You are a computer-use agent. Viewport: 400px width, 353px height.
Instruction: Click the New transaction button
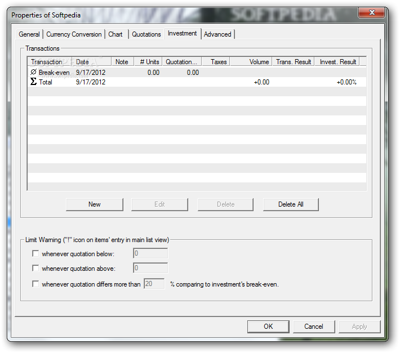pyautogui.click(x=94, y=204)
